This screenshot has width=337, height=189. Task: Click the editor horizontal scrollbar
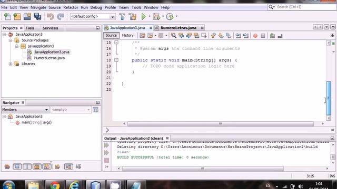tap(221, 124)
